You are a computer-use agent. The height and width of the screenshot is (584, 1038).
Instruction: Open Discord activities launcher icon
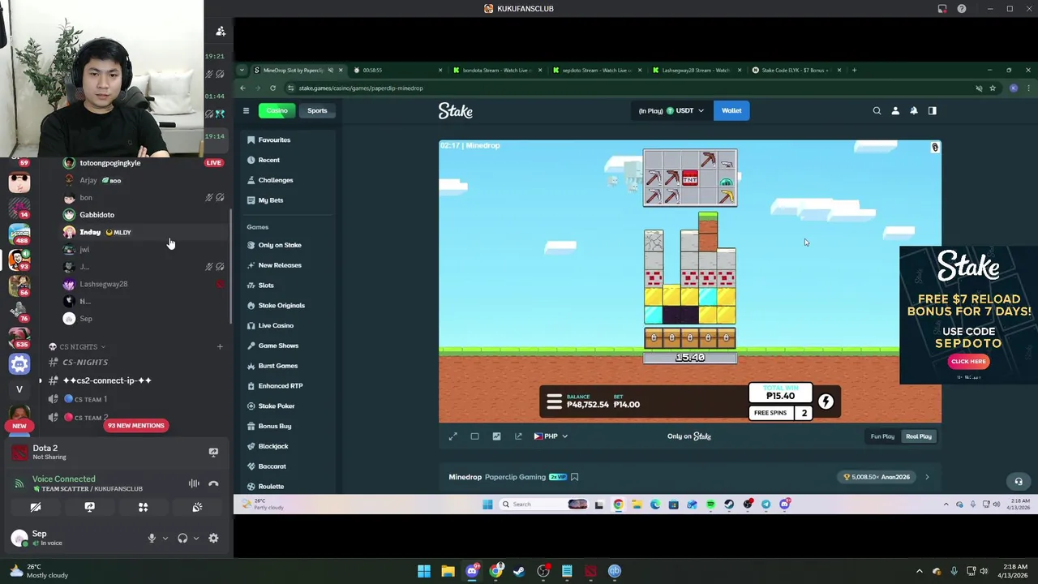(144, 507)
